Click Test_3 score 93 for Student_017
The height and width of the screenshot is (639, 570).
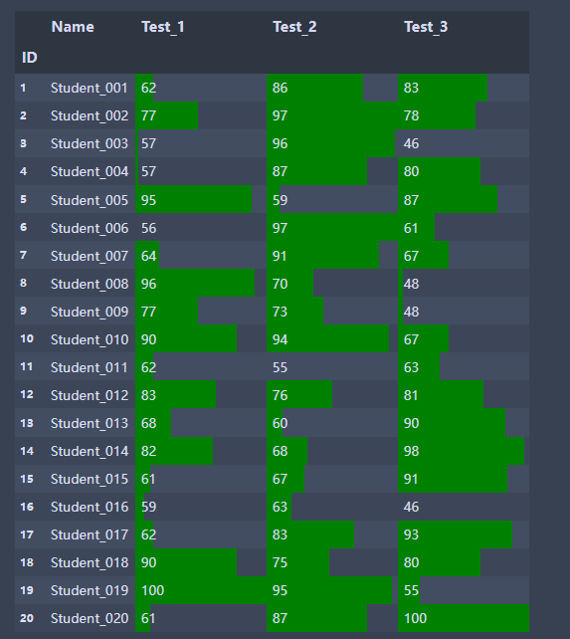464,534
